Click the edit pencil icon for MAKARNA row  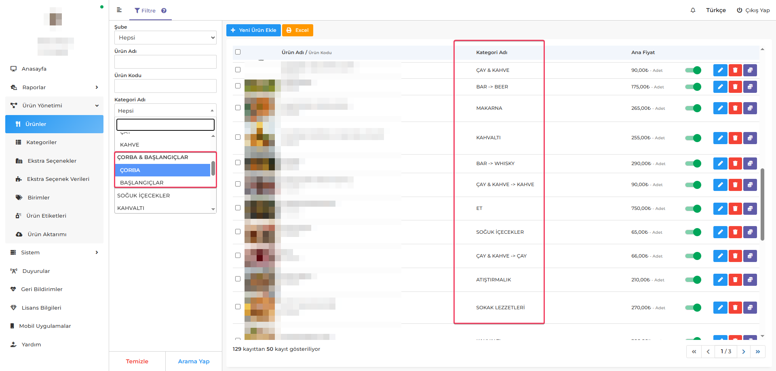[x=720, y=108]
